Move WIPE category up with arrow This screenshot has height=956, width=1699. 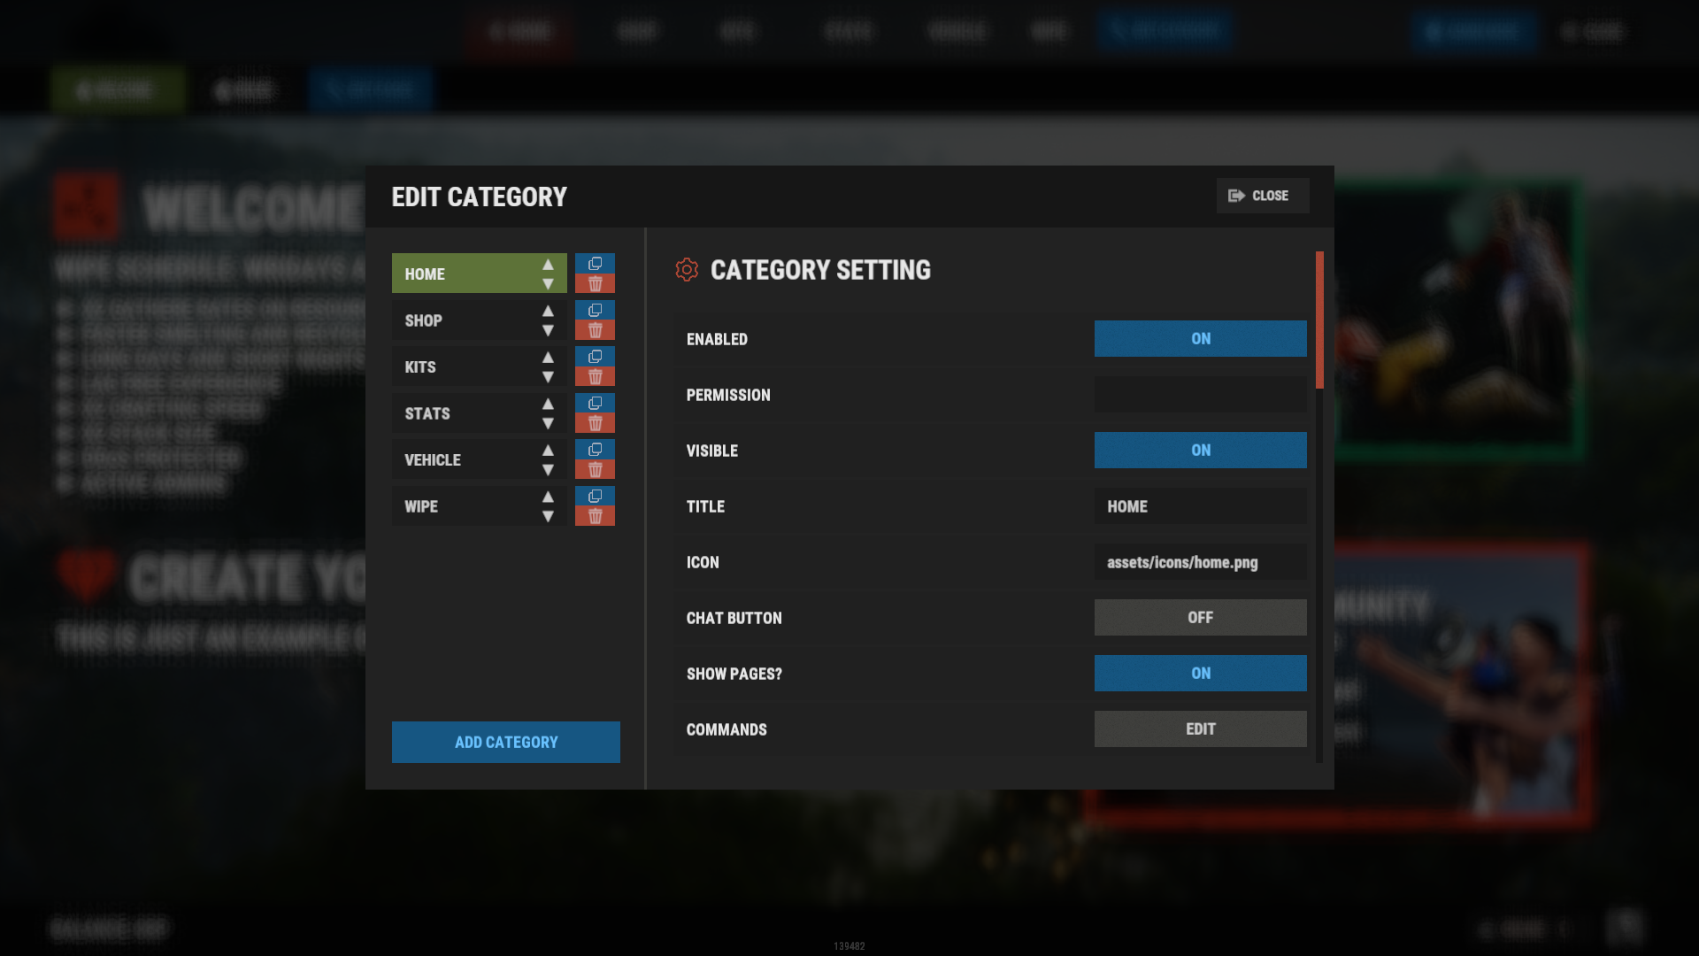click(x=548, y=497)
